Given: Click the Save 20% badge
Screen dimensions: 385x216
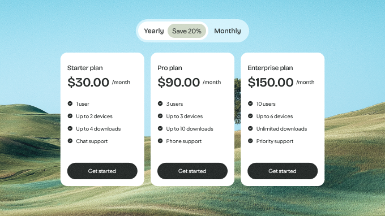Looking at the screenshot, I should [187, 31].
